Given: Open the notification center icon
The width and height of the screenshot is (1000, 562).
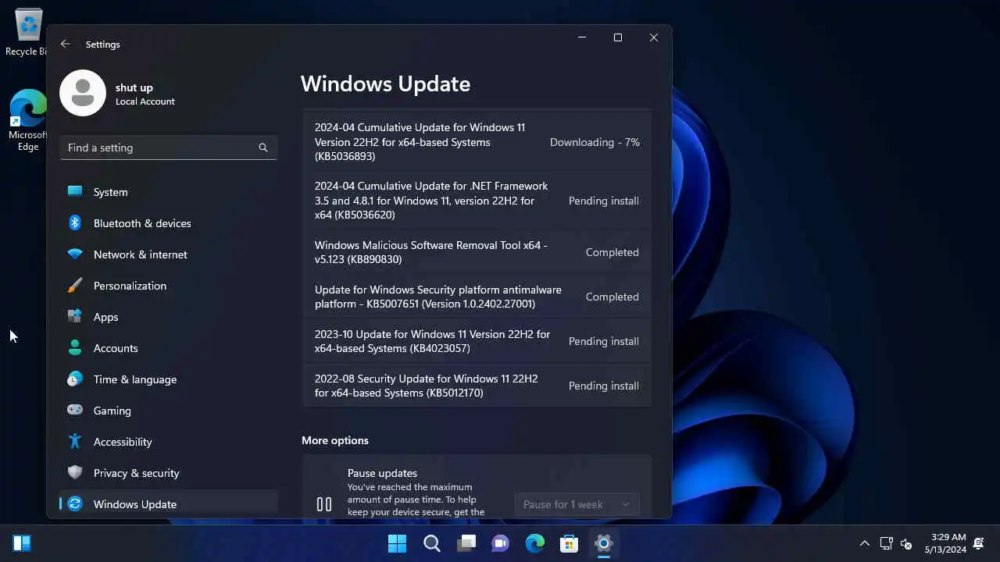Looking at the screenshot, I should (979, 543).
